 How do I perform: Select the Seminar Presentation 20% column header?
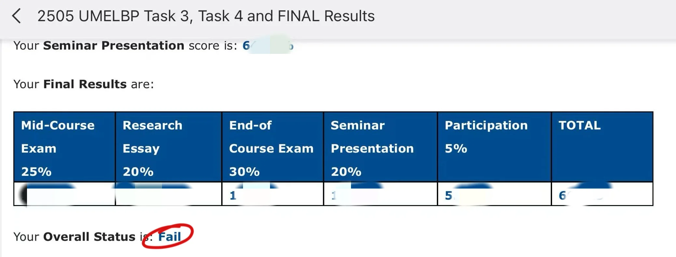[381, 147]
